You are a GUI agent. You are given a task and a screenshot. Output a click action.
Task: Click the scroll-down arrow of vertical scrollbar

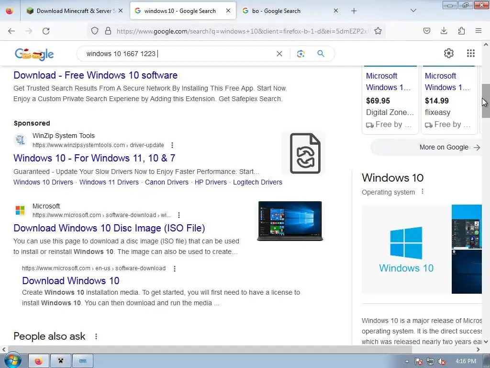486,342
